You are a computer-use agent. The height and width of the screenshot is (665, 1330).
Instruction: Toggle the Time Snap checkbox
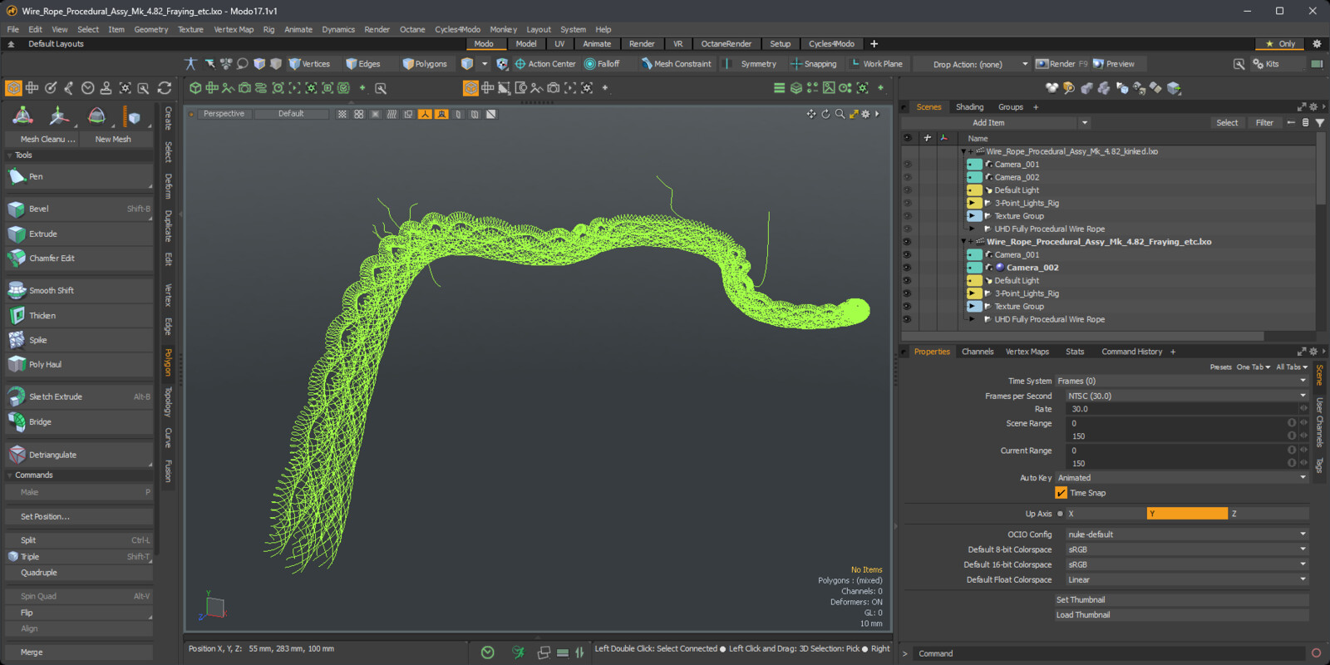(x=1062, y=493)
